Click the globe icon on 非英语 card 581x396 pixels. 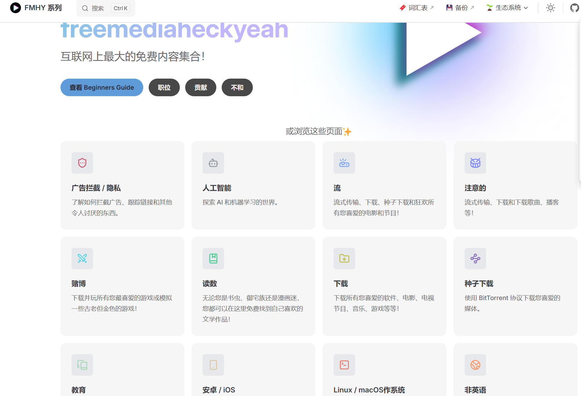tap(475, 365)
